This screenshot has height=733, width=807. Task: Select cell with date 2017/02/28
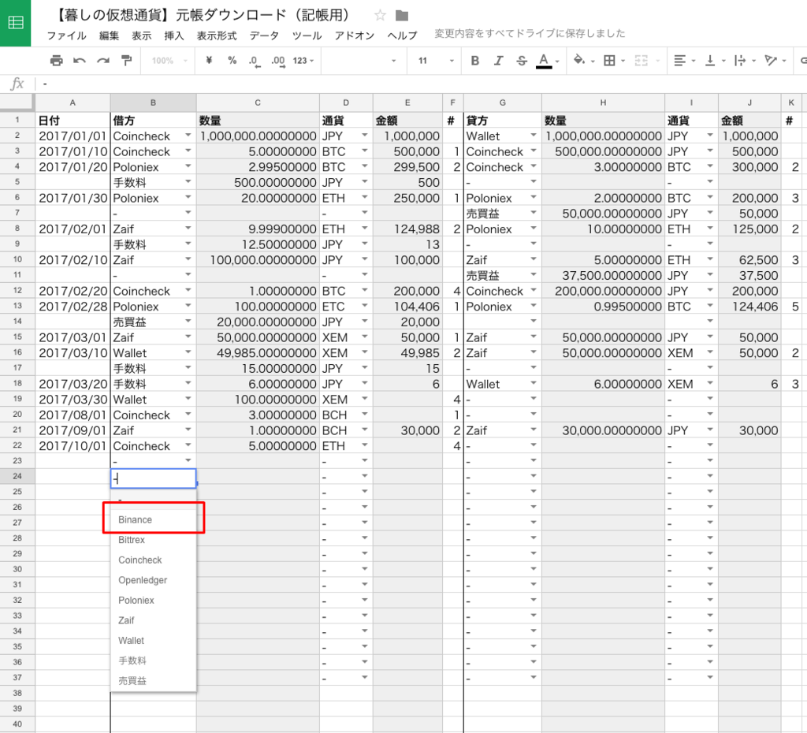(x=73, y=307)
